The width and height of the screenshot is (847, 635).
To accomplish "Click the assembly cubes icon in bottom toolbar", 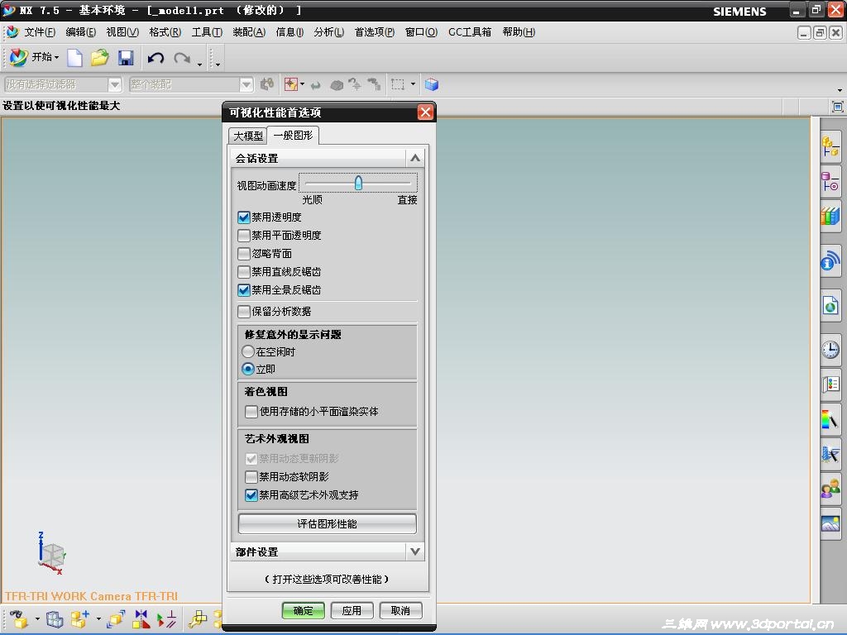I will click(x=55, y=619).
